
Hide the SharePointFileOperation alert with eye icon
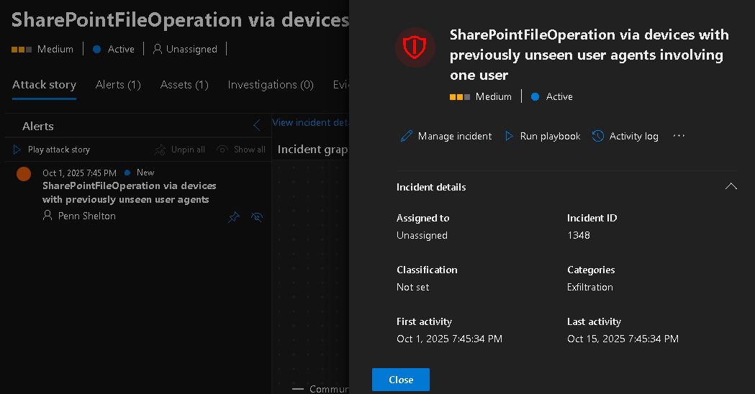pyautogui.click(x=256, y=216)
